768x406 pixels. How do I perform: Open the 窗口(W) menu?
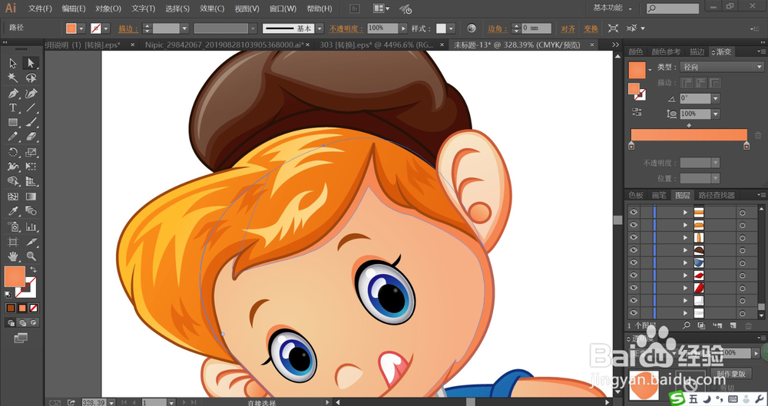(x=283, y=8)
